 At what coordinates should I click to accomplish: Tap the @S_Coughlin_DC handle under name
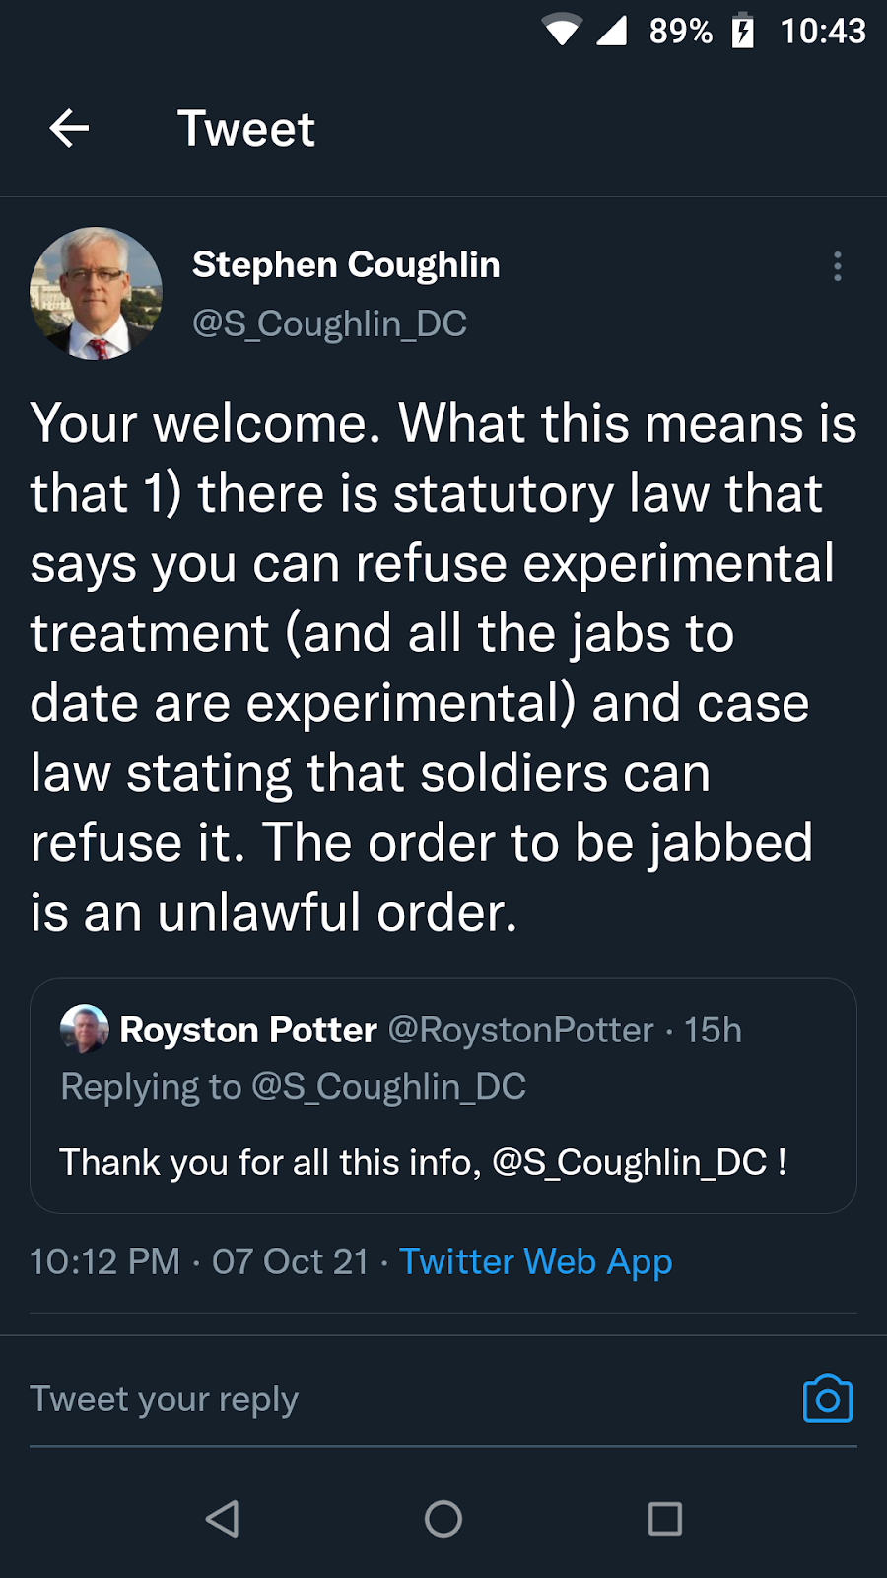329,323
